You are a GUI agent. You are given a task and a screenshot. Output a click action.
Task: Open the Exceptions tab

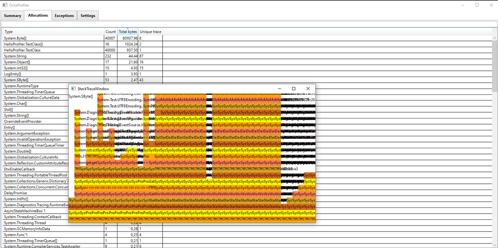pos(64,16)
